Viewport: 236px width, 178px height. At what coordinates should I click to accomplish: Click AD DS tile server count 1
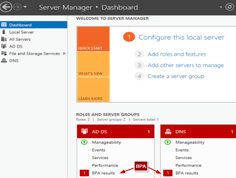148,132
